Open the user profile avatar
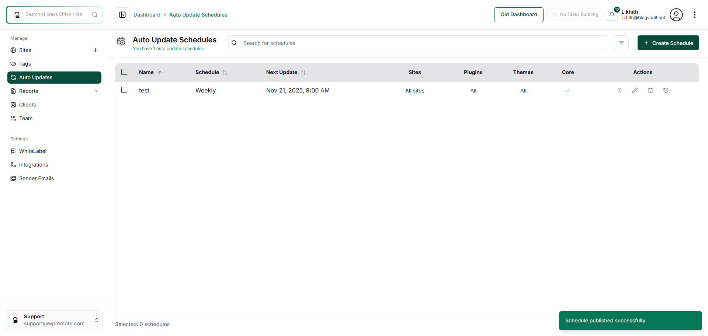Image resolution: width=708 pixels, height=336 pixels. (676, 15)
